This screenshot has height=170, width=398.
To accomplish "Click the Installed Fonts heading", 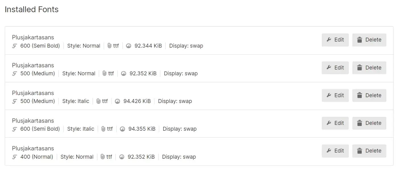I will click(x=31, y=9).
